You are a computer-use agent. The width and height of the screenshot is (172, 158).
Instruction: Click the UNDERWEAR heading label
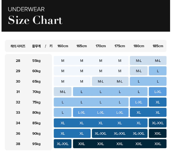(26, 9)
